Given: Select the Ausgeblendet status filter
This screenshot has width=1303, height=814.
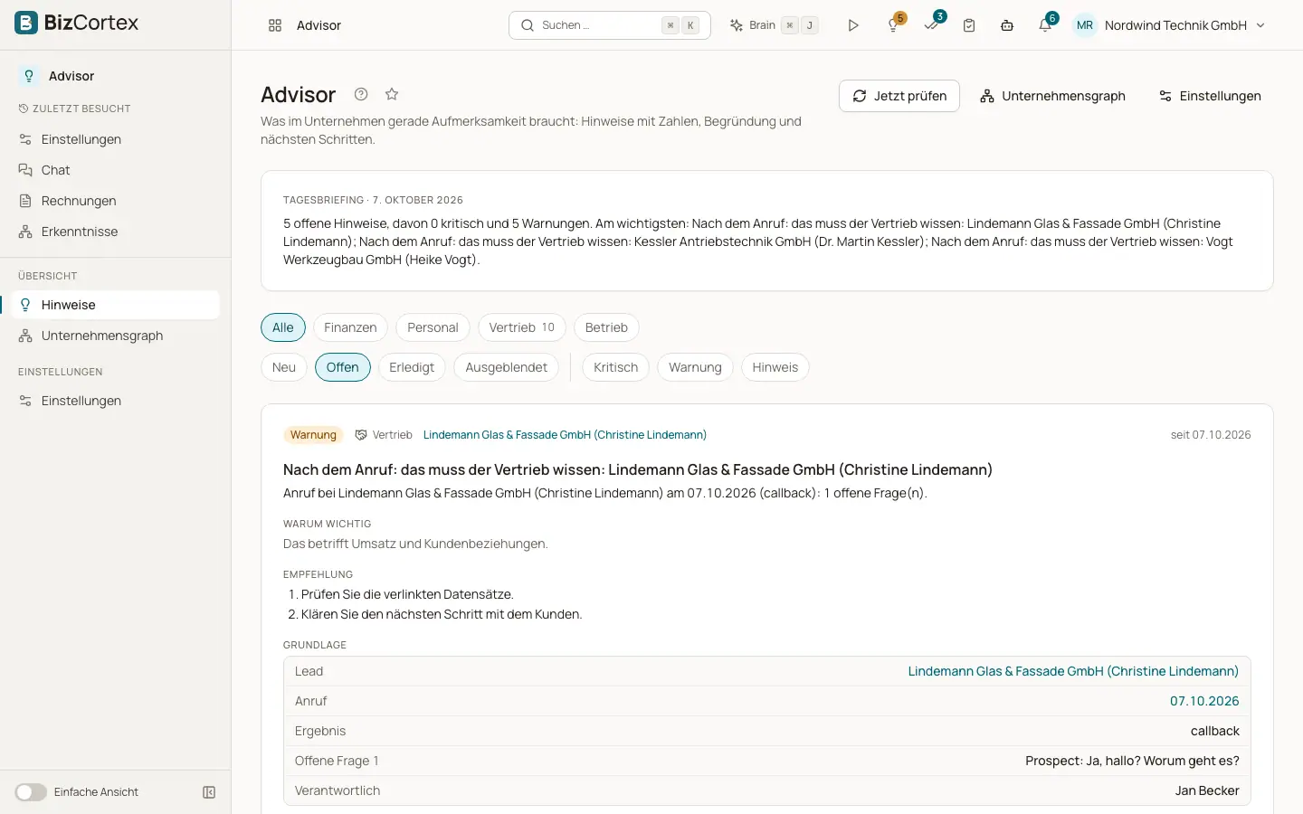Looking at the screenshot, I should click(x=507, y=367).
